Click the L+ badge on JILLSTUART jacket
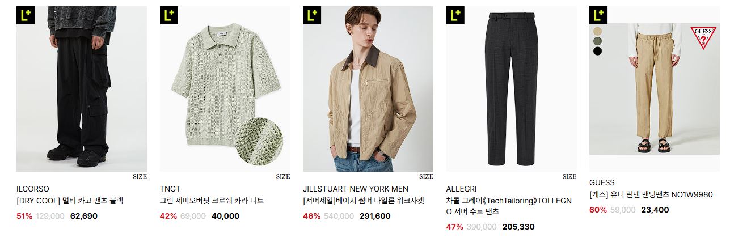The image size is (730, 238). 311,15
